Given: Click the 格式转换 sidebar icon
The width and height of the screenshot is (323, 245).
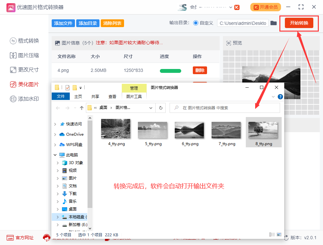Looking at the screenshot, I should click(13, 41).
